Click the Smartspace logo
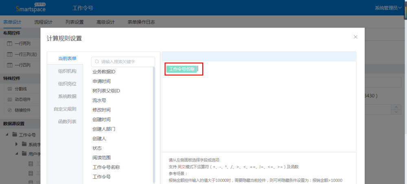 (31, 8)
